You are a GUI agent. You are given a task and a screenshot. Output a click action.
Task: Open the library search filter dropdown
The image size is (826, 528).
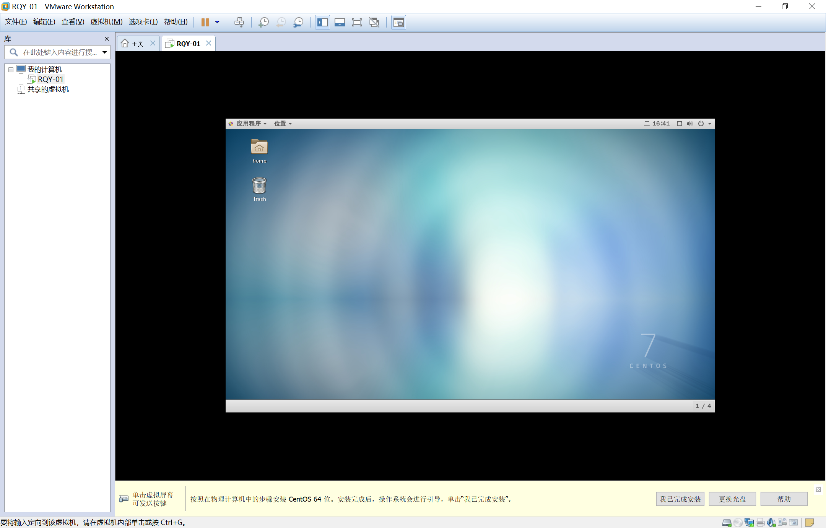(x=104, y=52)
